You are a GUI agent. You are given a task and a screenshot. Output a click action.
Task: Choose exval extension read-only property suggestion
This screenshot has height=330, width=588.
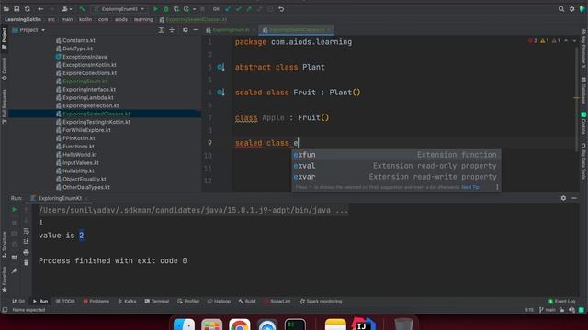pos(396,166)
